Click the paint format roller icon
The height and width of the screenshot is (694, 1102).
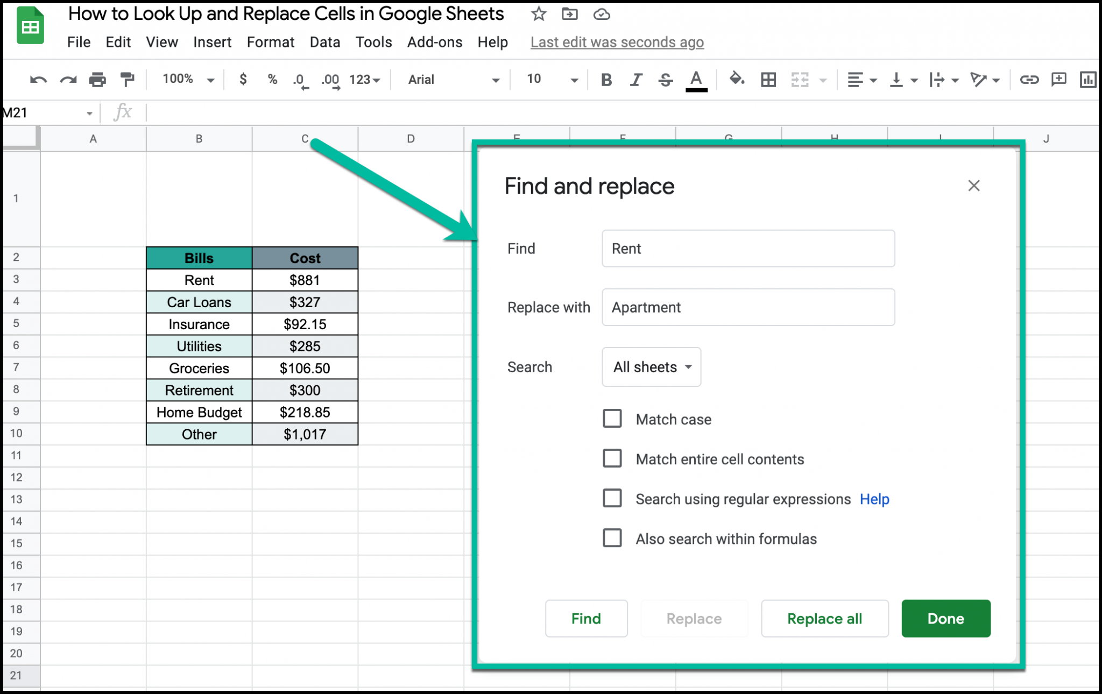pos(128,80)
